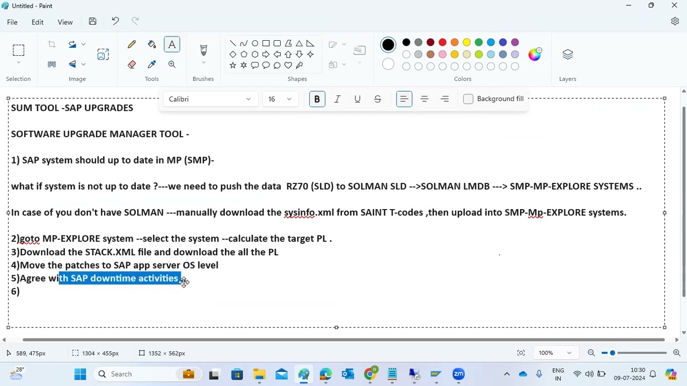Click the Save icon in the title bar
This screenshot has height=386, width=687.
click(x=92, y=21)
